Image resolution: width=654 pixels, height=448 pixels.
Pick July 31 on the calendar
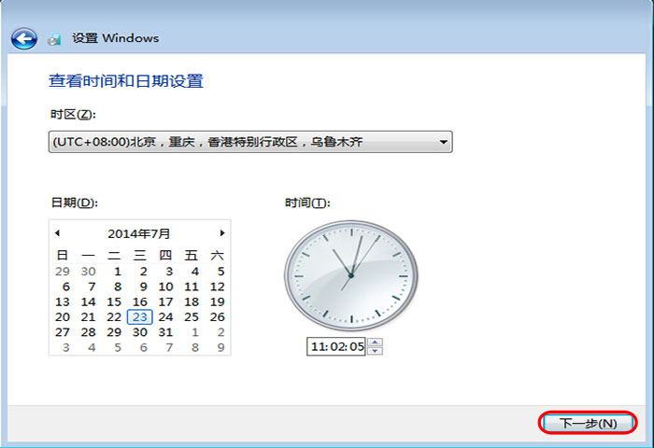point(165,332)
